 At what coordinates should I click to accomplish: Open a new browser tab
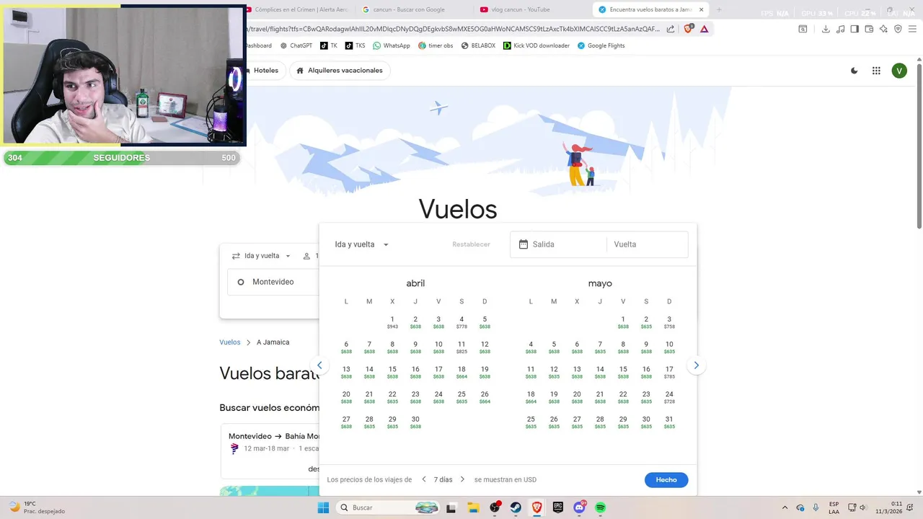coord(719,9)
